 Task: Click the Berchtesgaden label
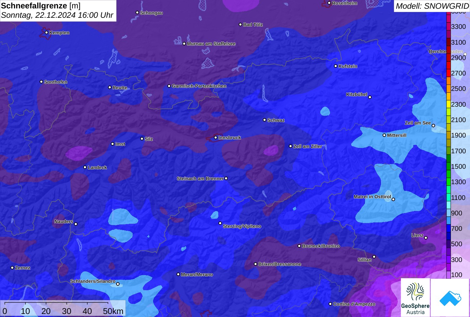[446, 52]
